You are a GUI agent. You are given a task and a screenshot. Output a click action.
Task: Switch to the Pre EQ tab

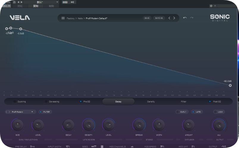(87, 101)
